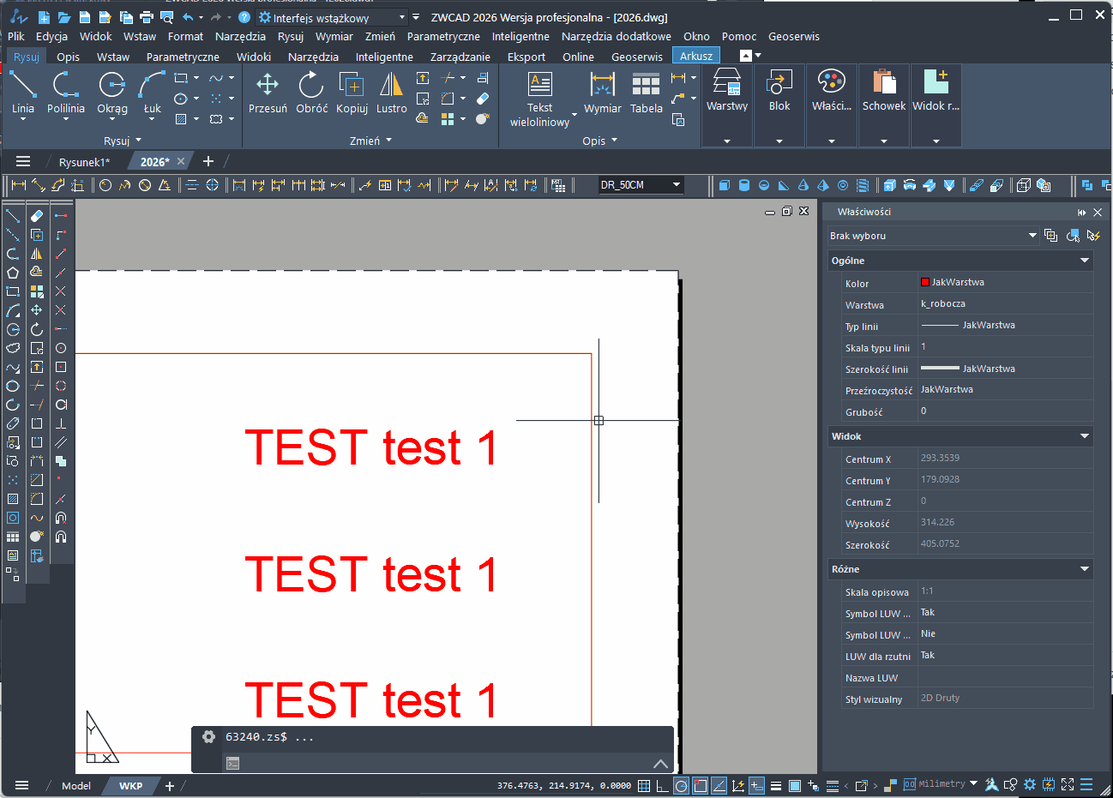Click the command line input field
The height and width of the screenshot is (798, 1113).
[432, 763]
